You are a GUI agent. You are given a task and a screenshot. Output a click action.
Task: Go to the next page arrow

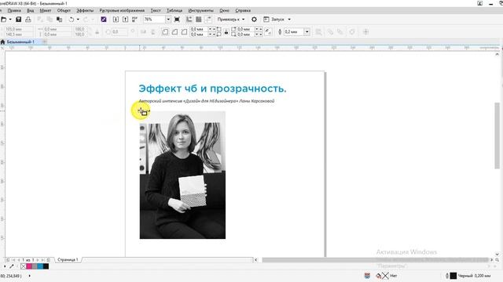[38, 260]
